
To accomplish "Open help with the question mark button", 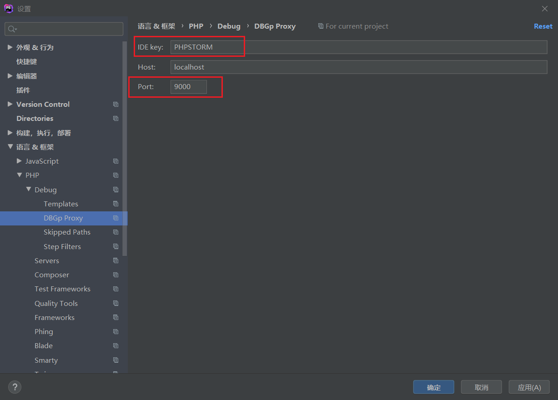I will 15,387.
